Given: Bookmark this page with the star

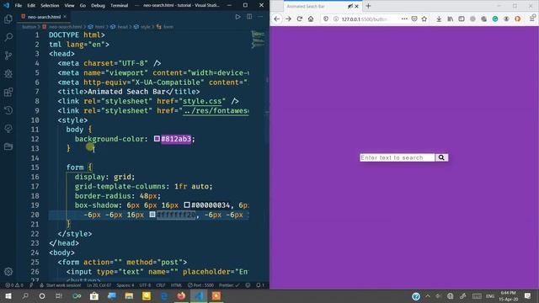Looking at the screenshot, I should pyautogui.click(x=424, y=19).
